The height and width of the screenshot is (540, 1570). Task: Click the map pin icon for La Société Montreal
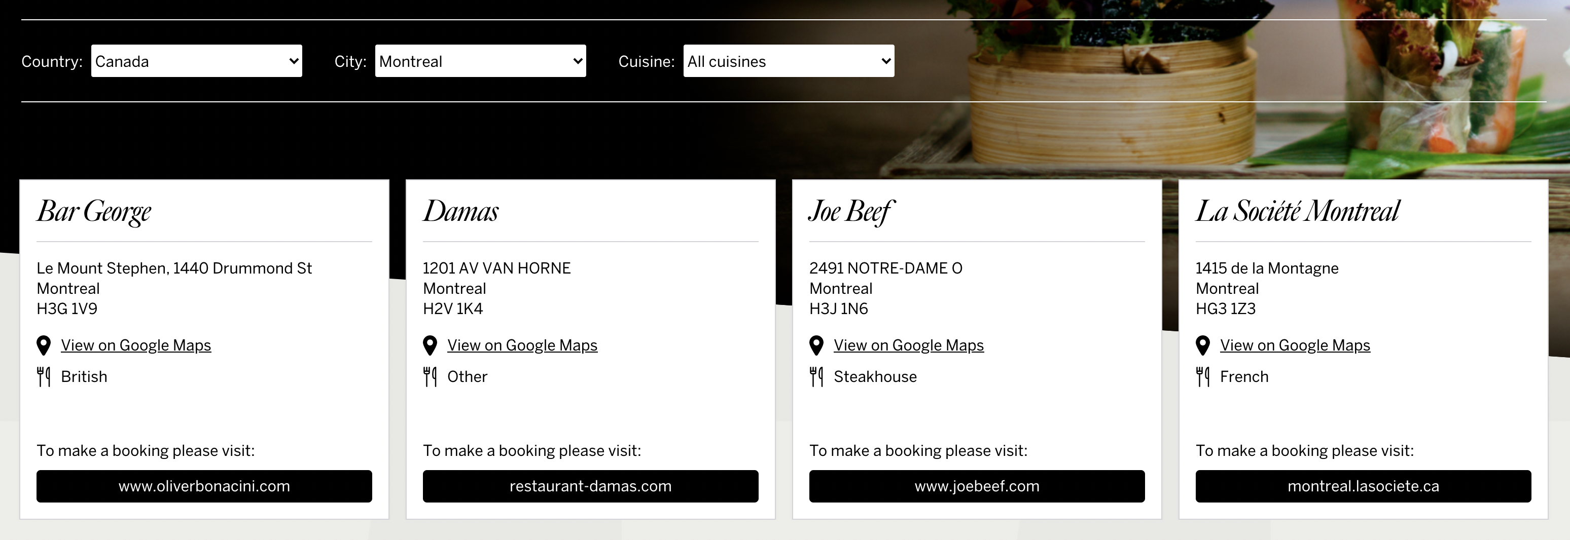(x=1202, y=345)
